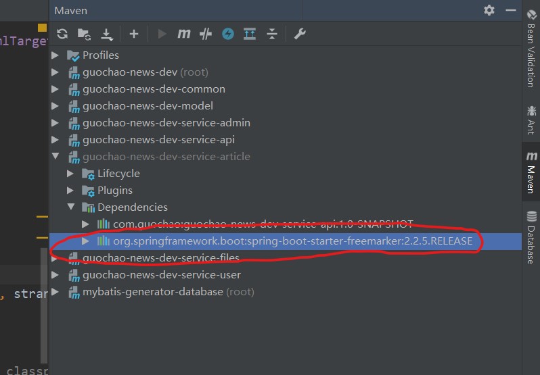540x375 pixels.
Task: Click guochao-news-dev-service-api dependency library icon
Action: (104, 224)
